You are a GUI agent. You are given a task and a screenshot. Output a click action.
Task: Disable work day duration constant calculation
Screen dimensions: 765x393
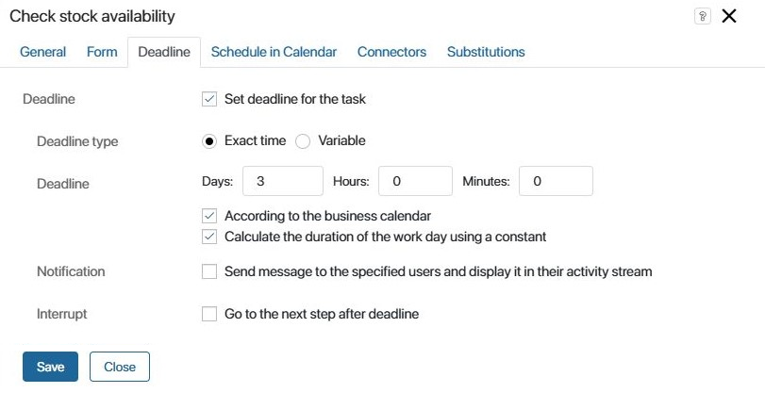coord(209,237)
